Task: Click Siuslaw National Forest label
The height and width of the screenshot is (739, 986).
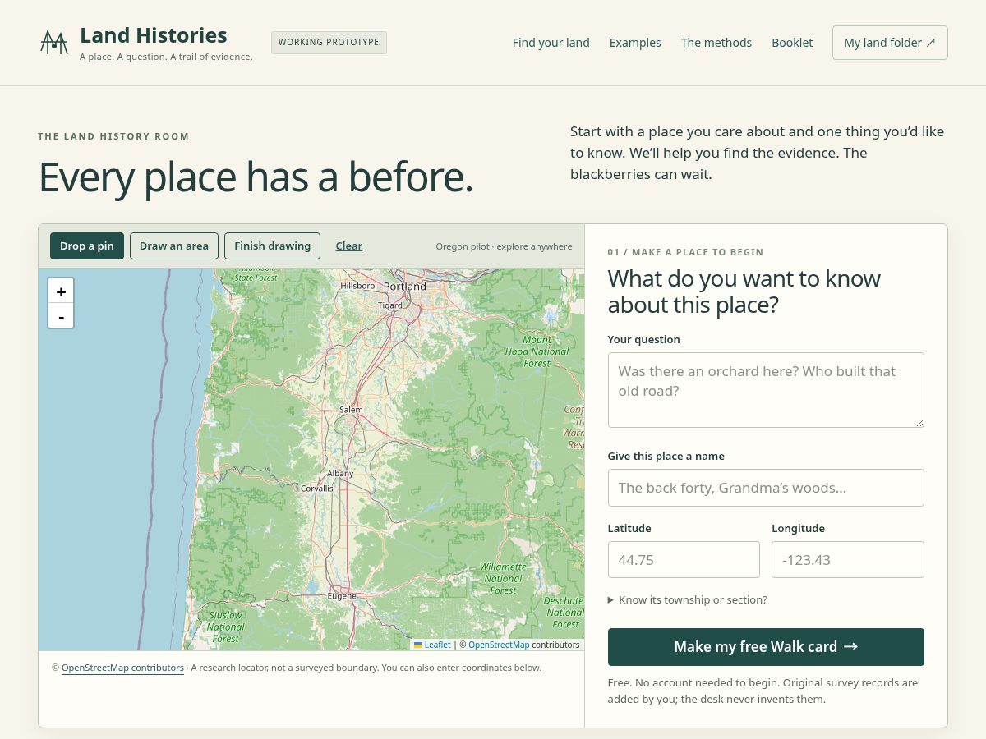Action: pyautogui.click(x=226, y=627)
